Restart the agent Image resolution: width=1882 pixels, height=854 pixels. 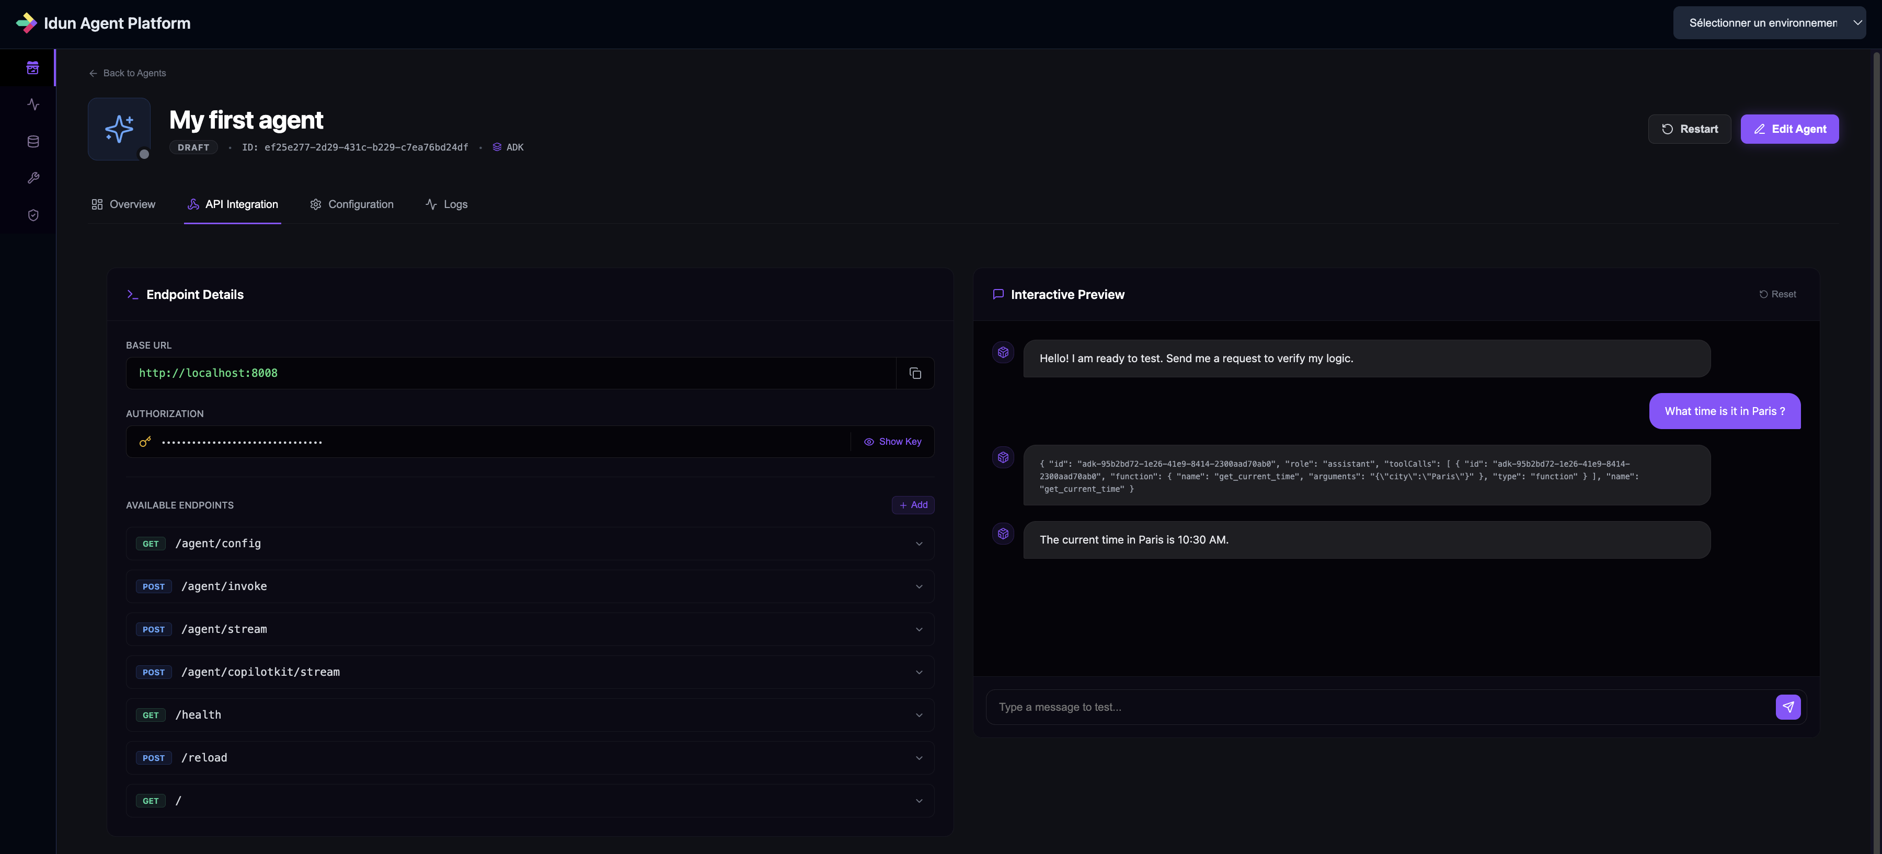click(1690, 129)
